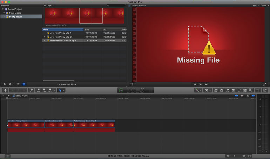Click the Connect clip to primary storyline button
Viewport: 270px width, 159px height.
click(x=39, y=90)
